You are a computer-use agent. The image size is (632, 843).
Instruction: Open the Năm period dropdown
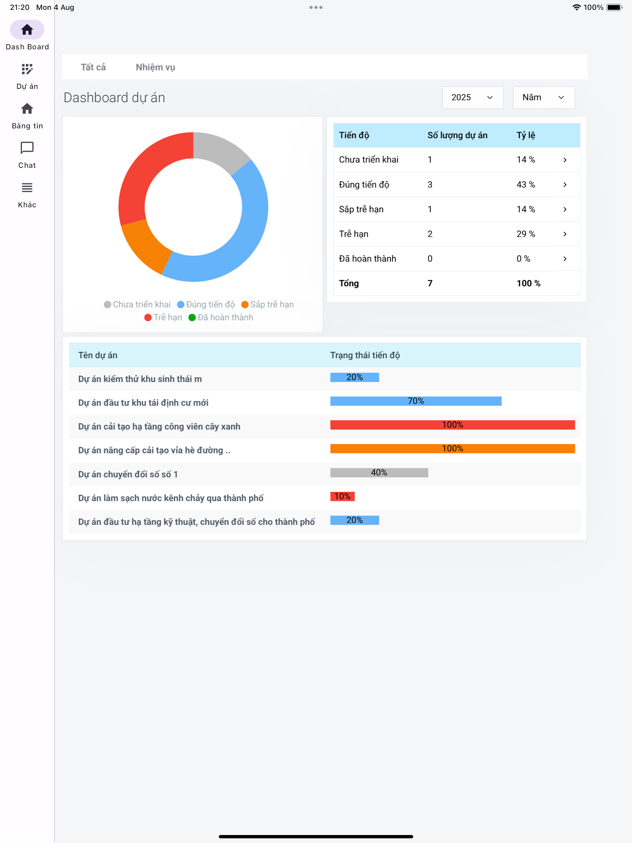coord(544,97)
